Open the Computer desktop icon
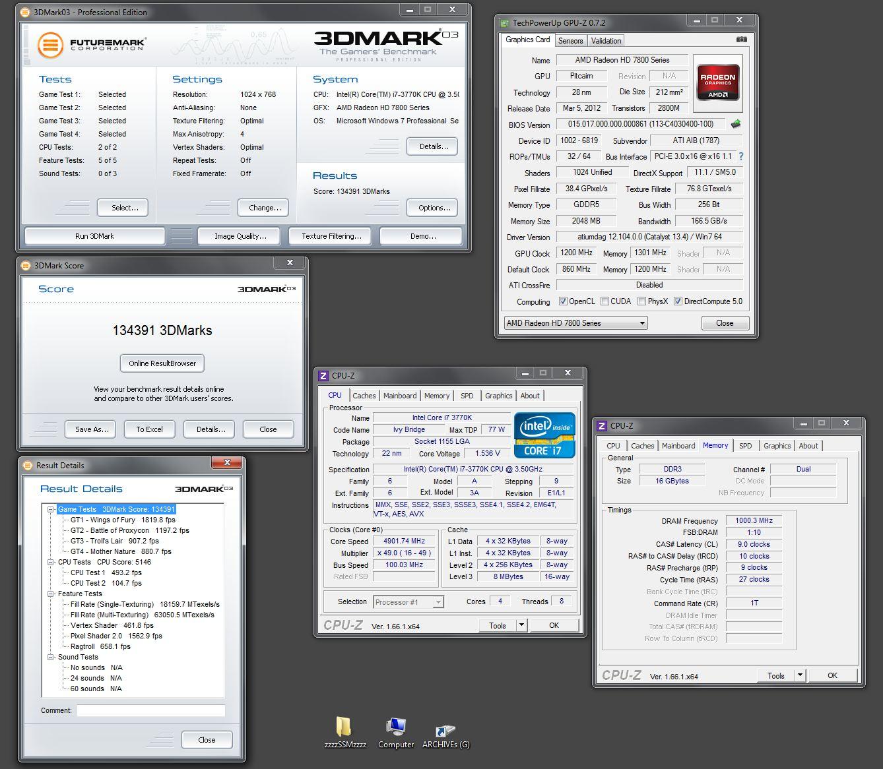The width and height of the screenshot is (883, 769). tap(396, 733)
